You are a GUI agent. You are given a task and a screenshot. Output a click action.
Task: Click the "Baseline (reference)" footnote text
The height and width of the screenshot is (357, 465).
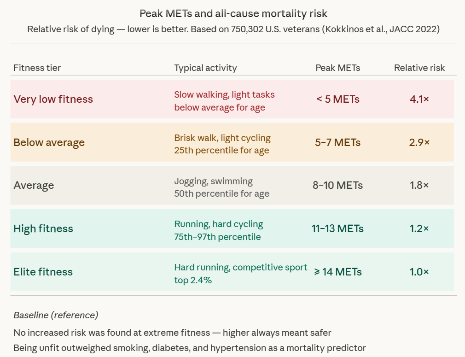56,315
